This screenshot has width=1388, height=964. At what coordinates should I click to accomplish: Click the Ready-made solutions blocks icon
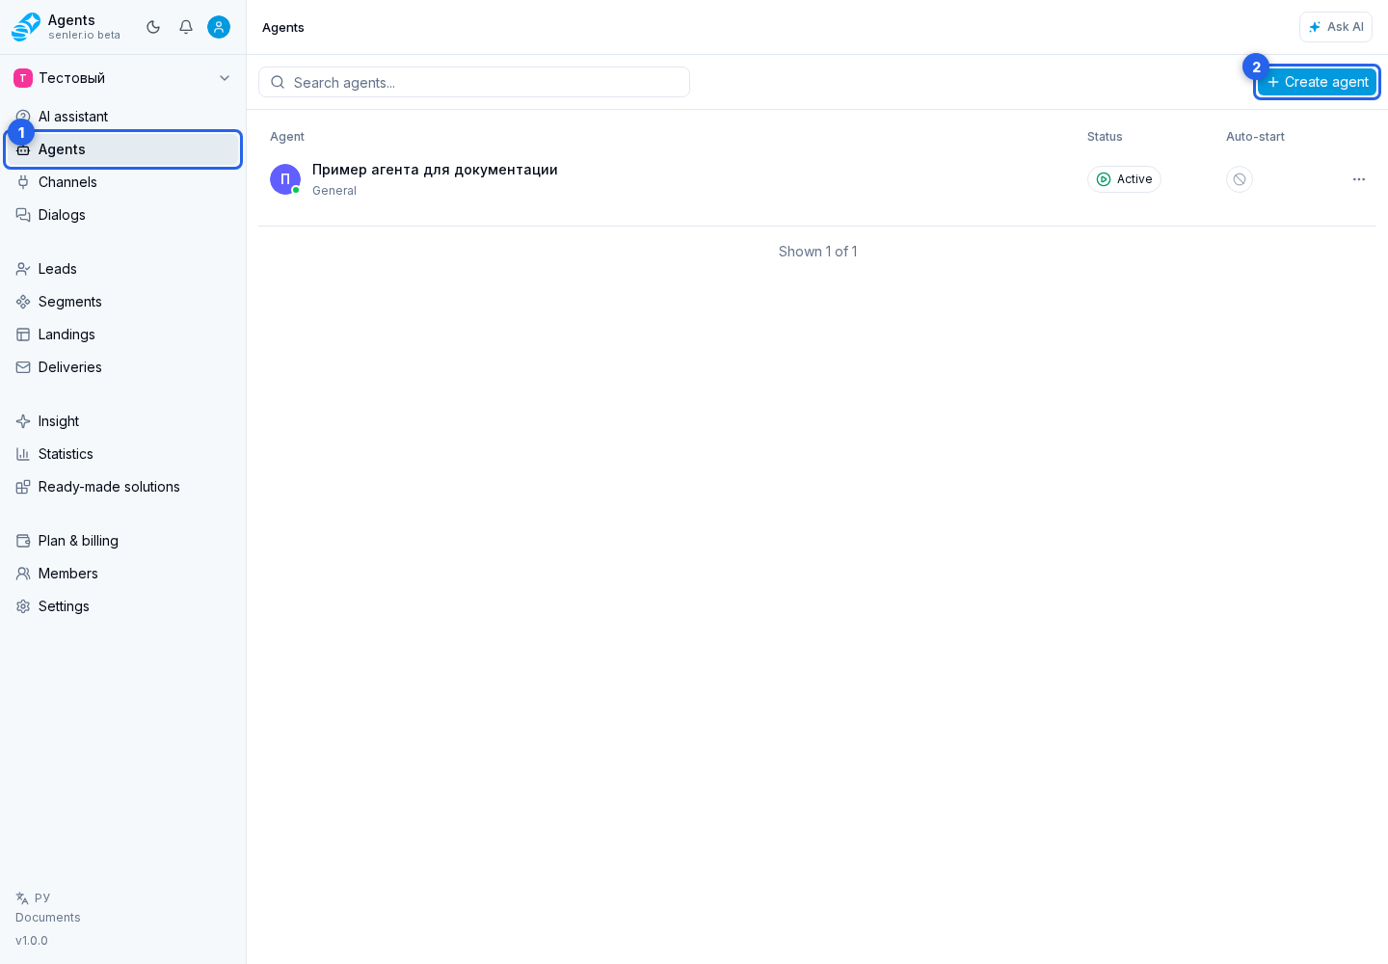[23, 487]
